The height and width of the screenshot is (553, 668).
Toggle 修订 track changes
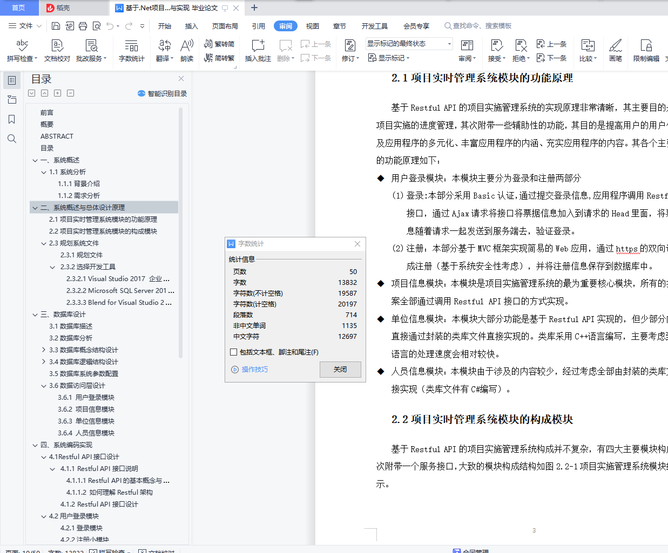[x=350, y=51]
